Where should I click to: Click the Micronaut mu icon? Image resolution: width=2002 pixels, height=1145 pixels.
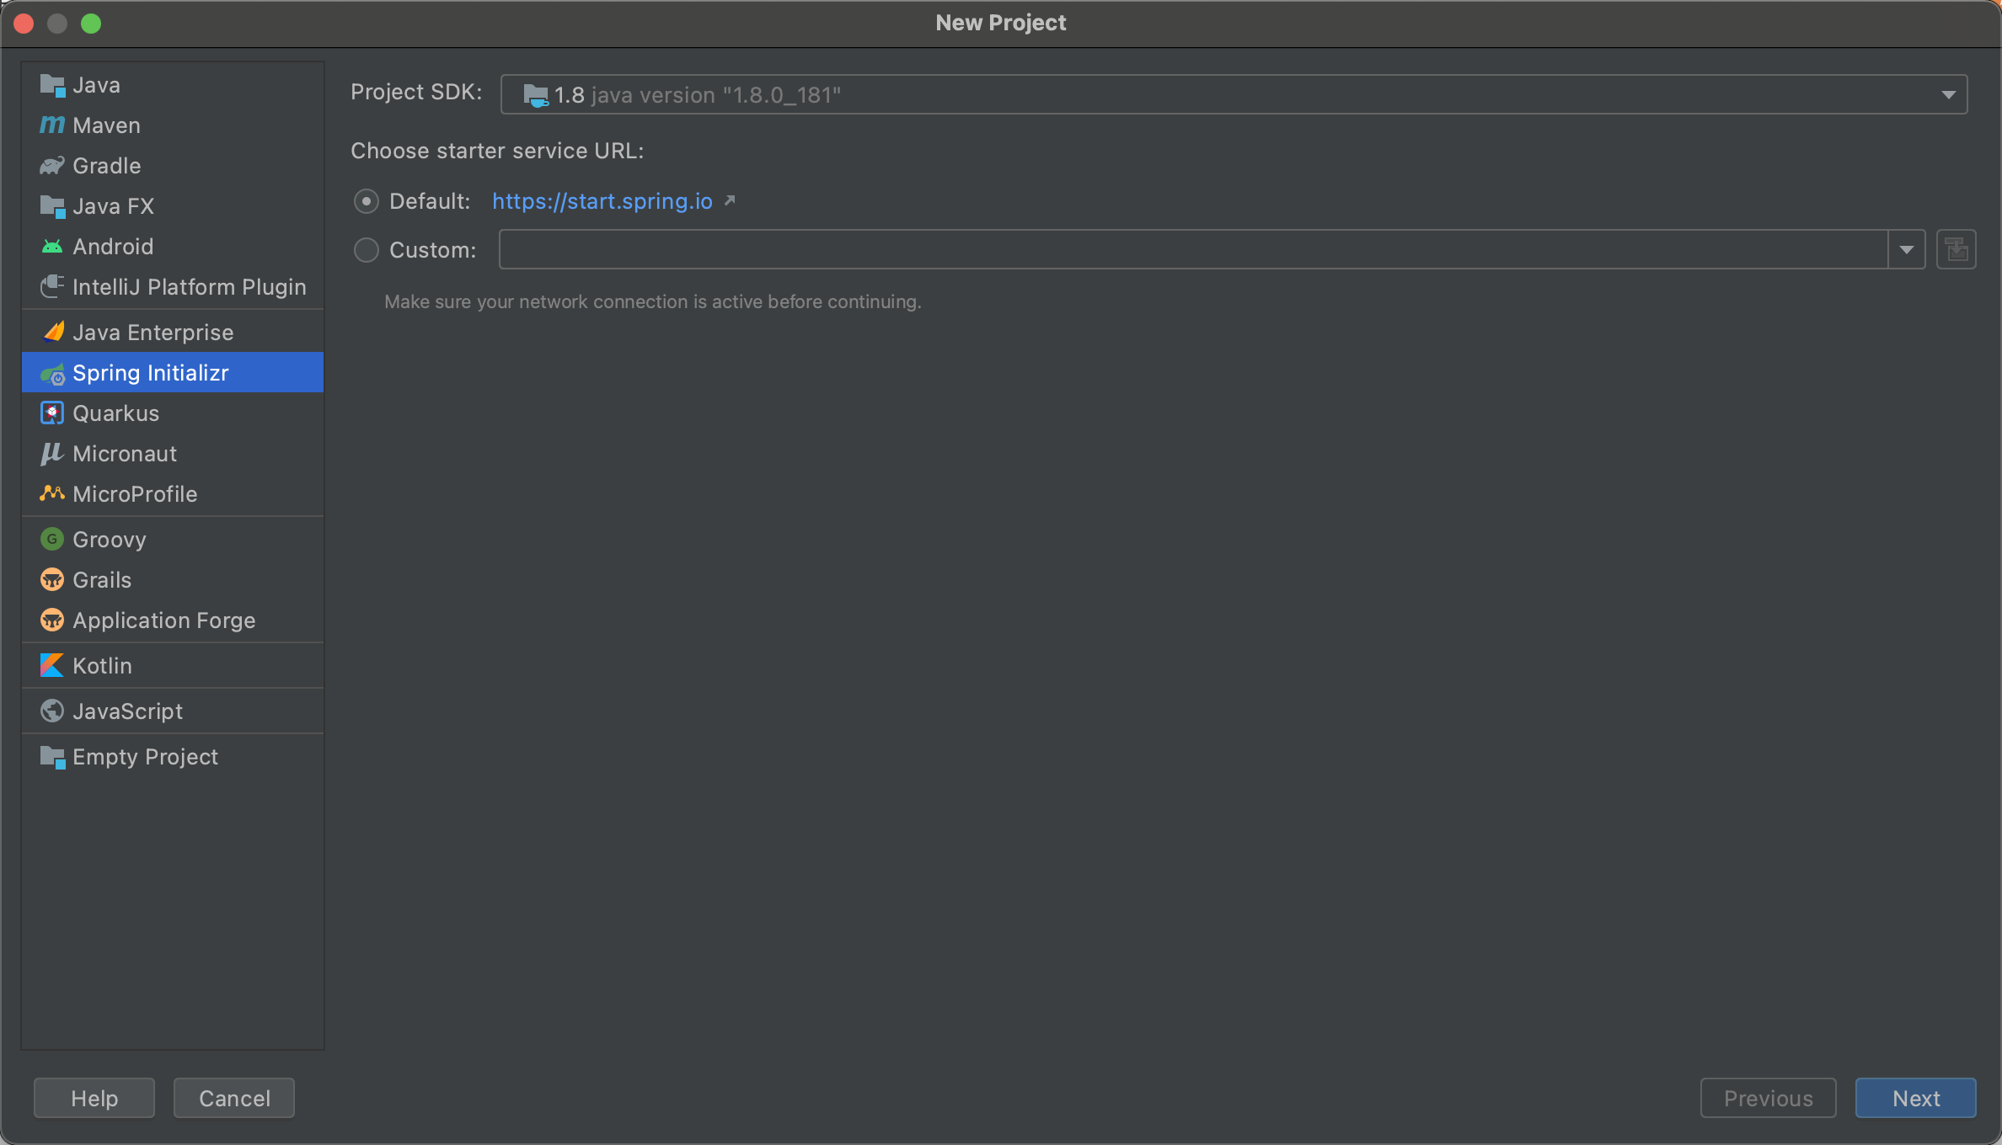pos(51,454)
